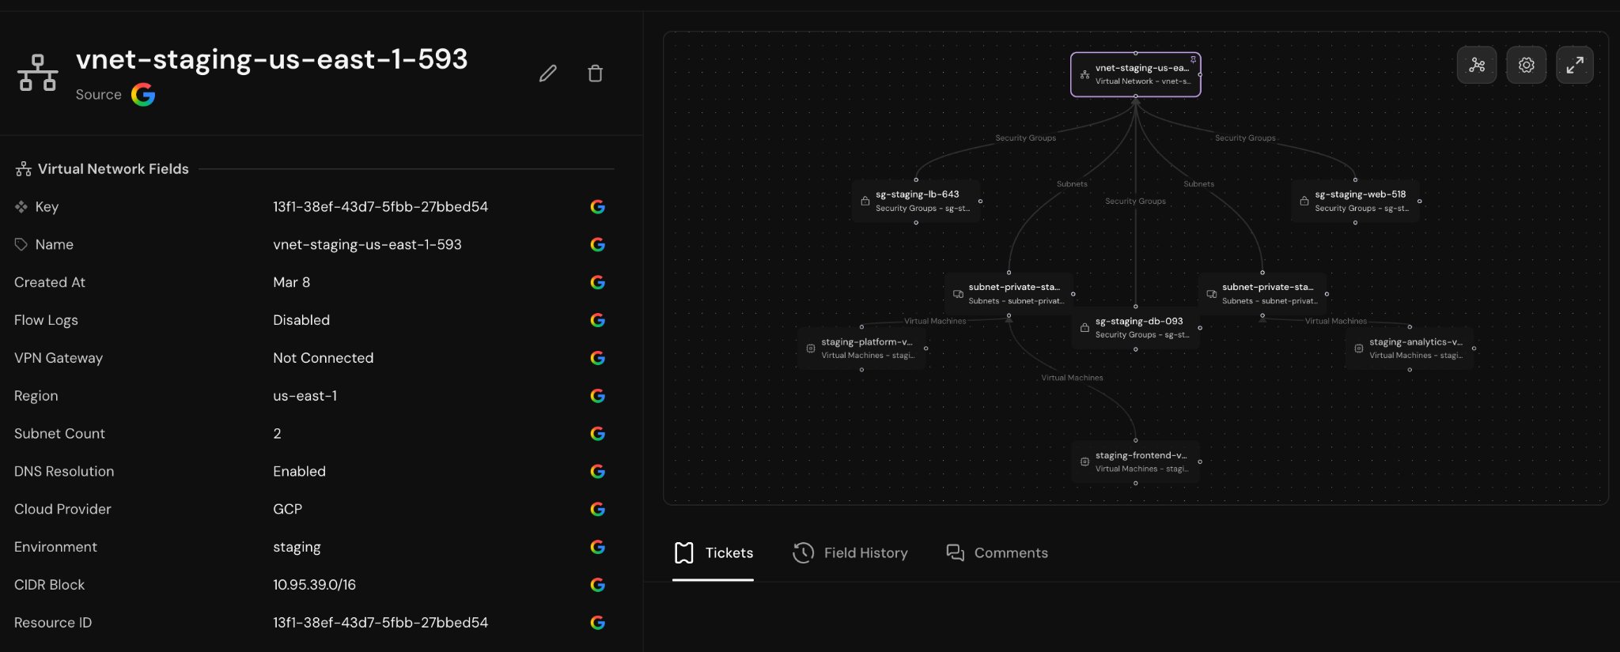The width and height of the screenshot is (1620, 652).
Task: Click the Created At value Mar 8
Action: point(292,282)
